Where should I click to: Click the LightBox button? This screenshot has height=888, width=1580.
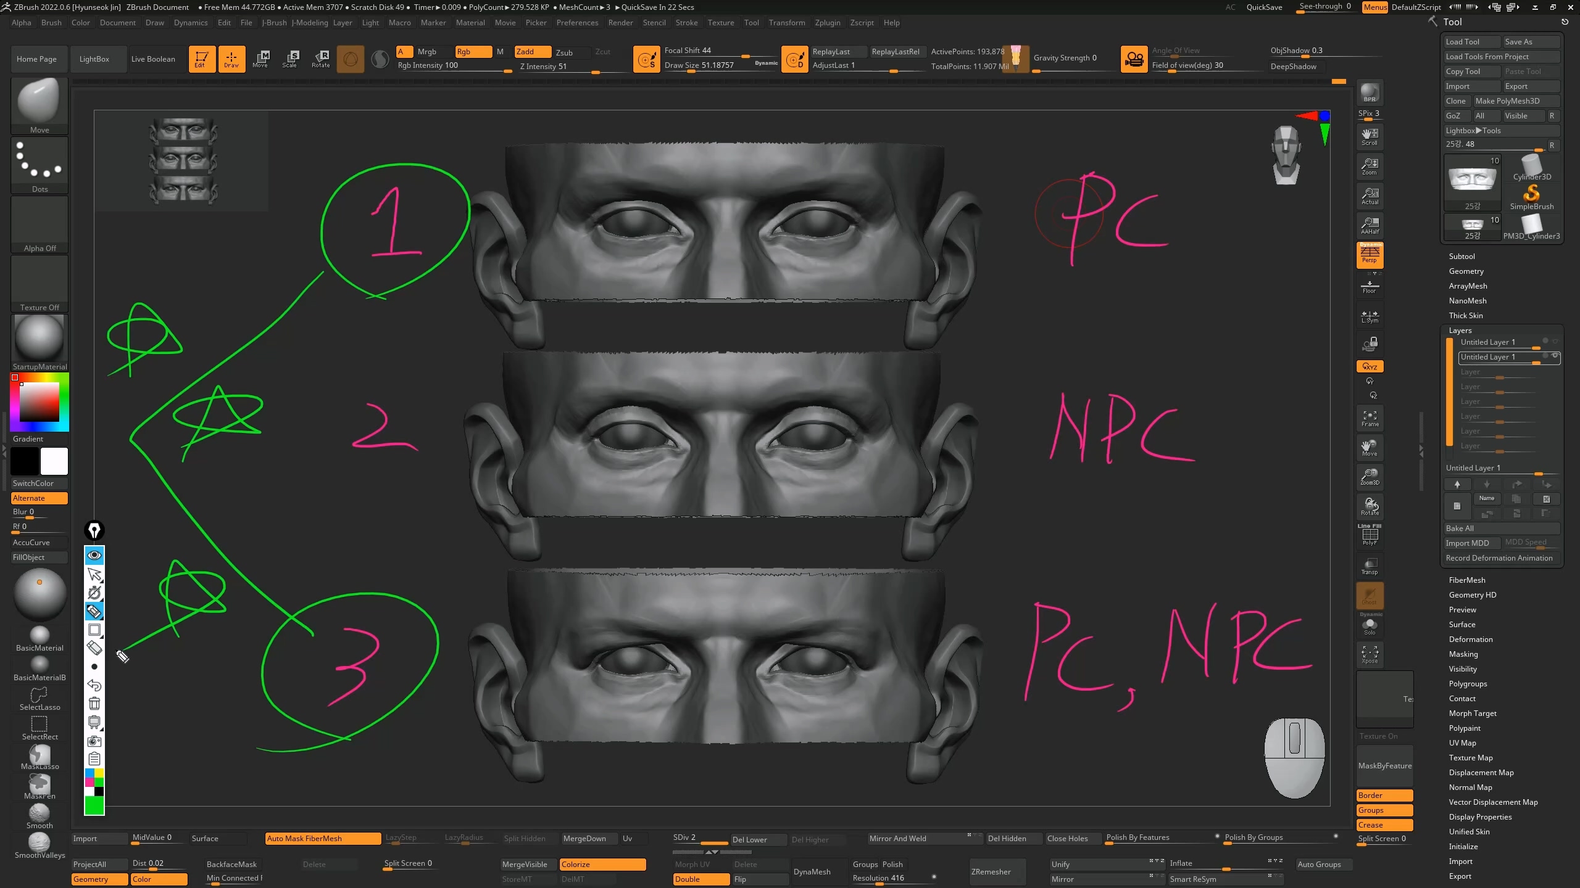point(94,59)
